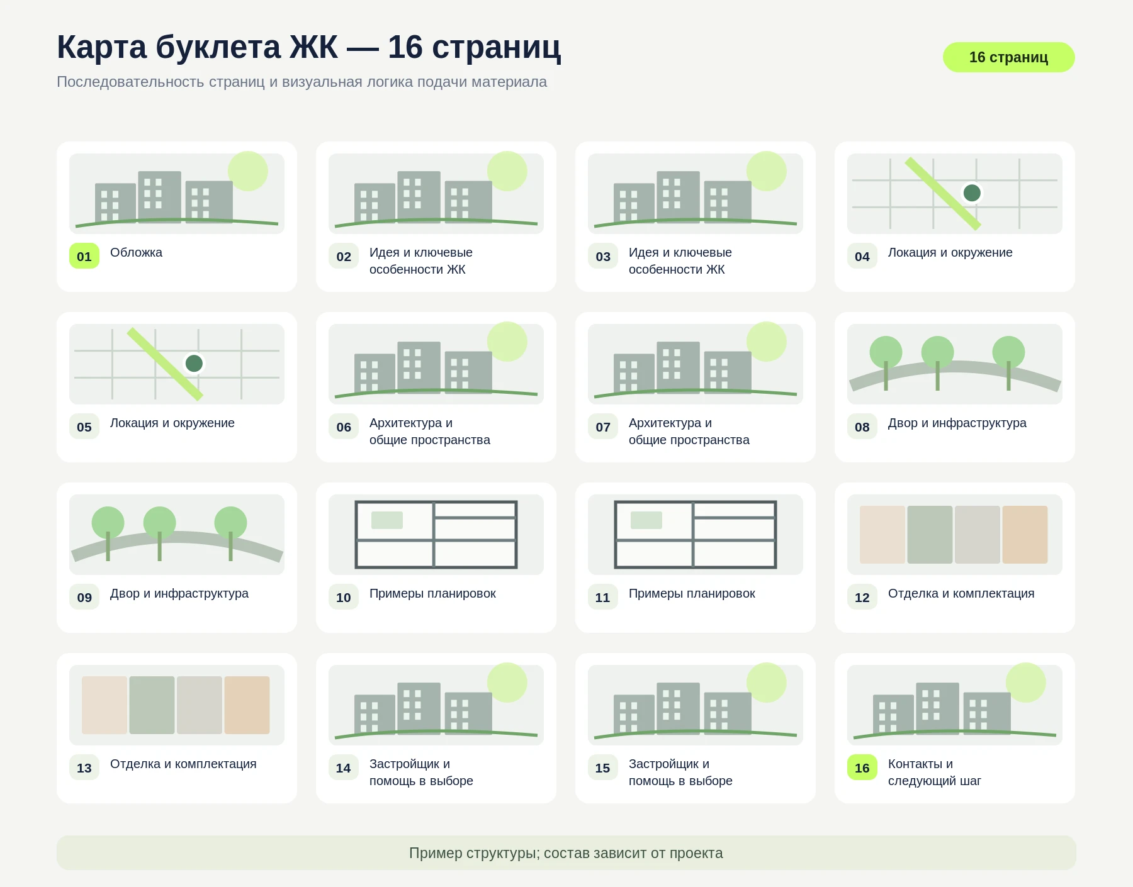Viewport: 1133px width, 887px height.
Task: Click 'Локация и окружение' label of page 05
Action: tap(172, 423)
